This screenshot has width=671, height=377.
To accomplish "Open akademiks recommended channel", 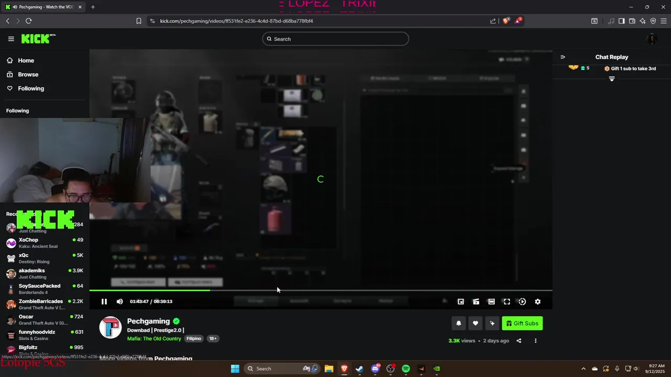I will (x=45, y=274).
